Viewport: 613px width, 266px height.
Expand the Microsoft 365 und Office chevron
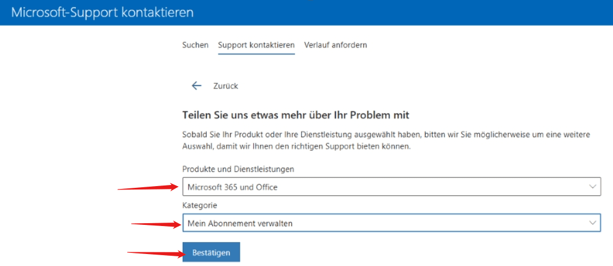pyautogui.click(x=592, y=187)
